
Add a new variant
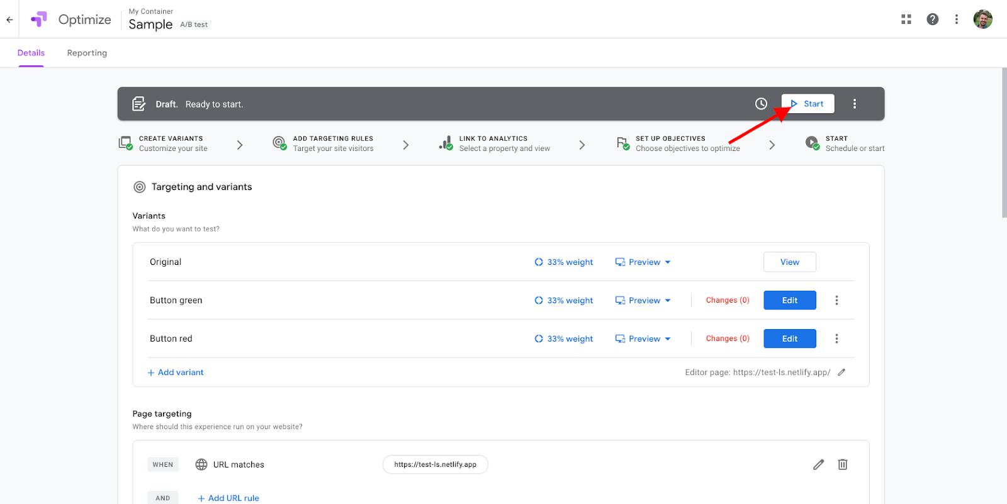pyautogui.click(x=176, y=372)
